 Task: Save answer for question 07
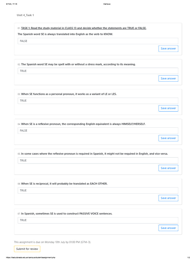168,228
